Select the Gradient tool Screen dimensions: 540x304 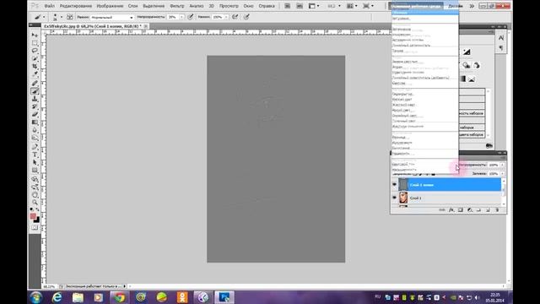point(35,122)
